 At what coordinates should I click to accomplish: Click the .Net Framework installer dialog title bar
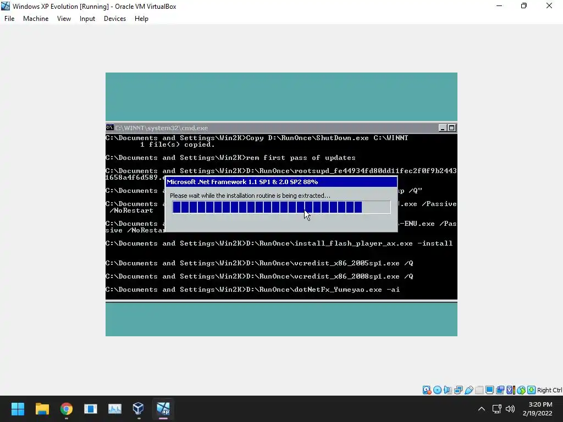pyautogui.click(x=281, y=182)
